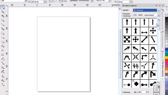Open the Outline pen tool flyout
The image size is (168, 95).
click(x=2, y=76)
